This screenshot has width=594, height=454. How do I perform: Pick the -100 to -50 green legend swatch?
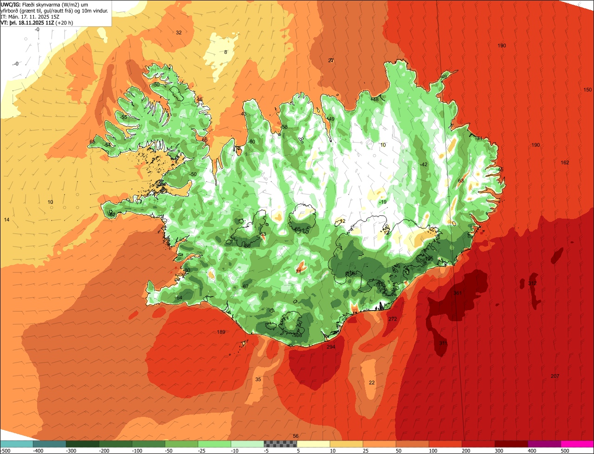(148, 444)
